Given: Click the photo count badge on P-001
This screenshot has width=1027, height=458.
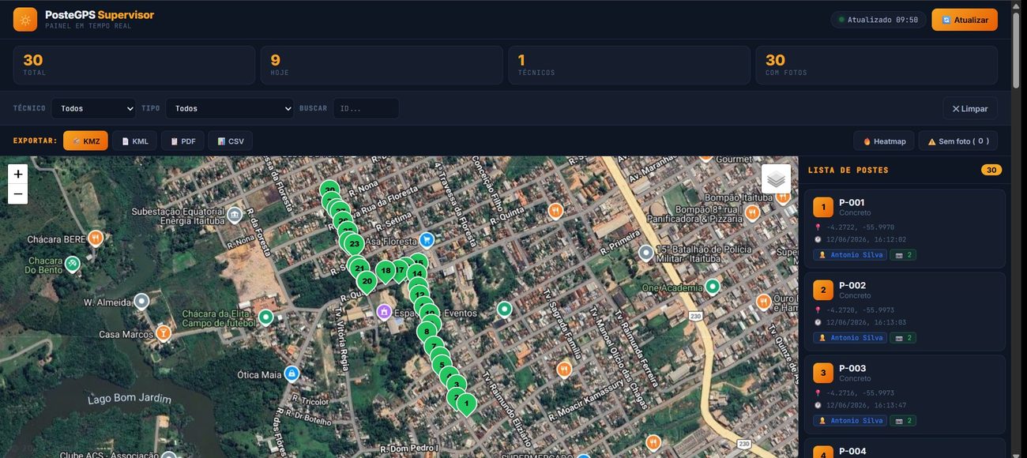Looking at the screenshot, I should (x=903, y=254).
